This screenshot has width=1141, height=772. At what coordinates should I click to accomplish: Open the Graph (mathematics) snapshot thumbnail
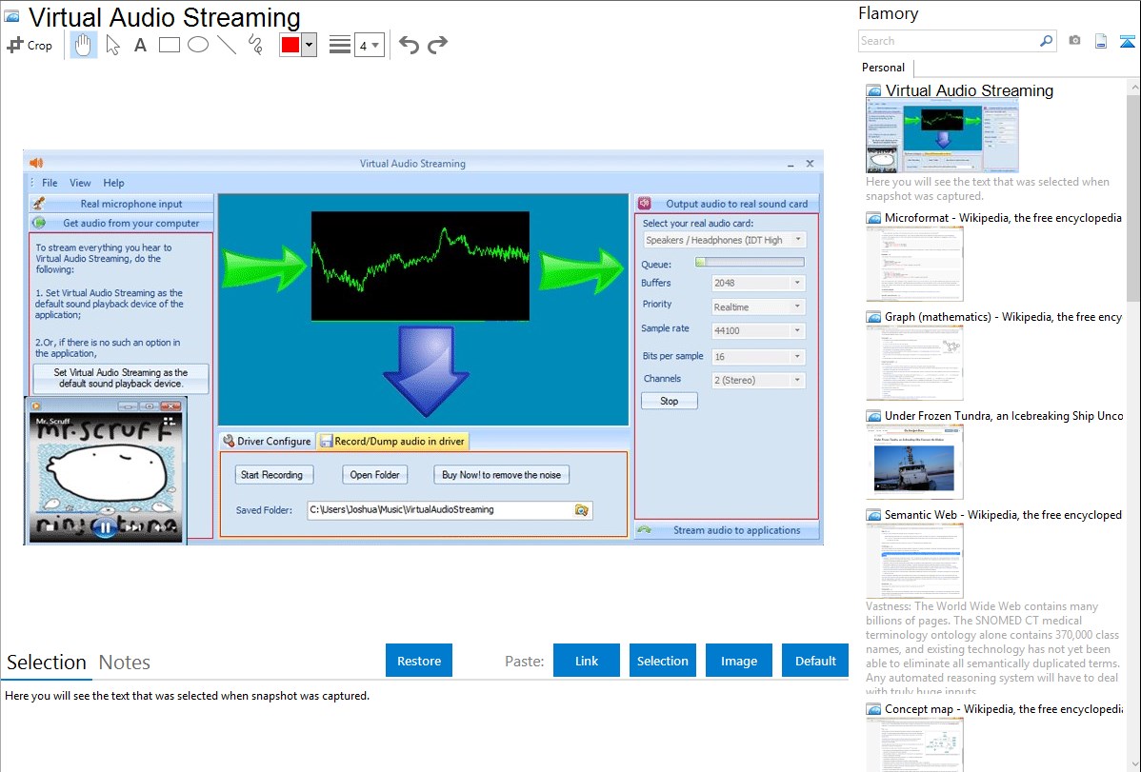click(914, 363)
